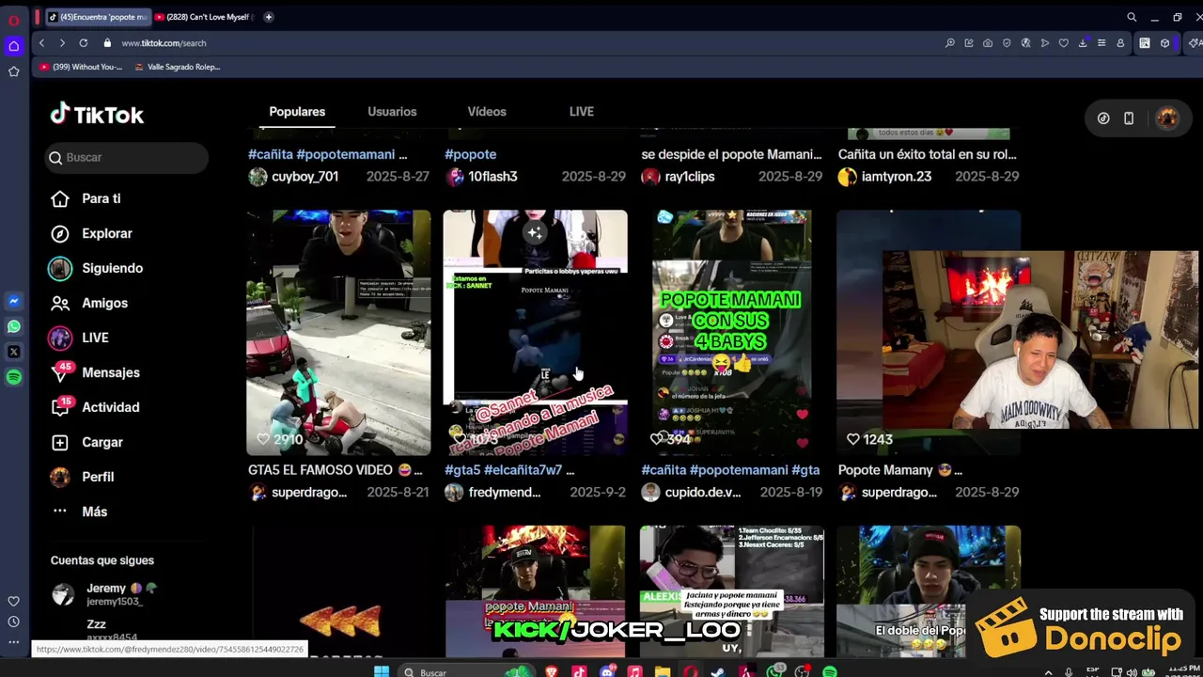This screenshot has width=1203, height=677.
Task: Click the phone icon in TikTok header
Action: point(1129,118)
